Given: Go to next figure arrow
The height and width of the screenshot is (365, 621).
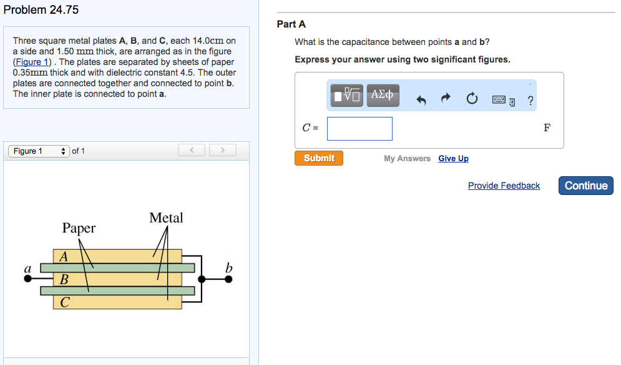Looking at the screenshot, I should pyautogui.click(x=223, y=150).
